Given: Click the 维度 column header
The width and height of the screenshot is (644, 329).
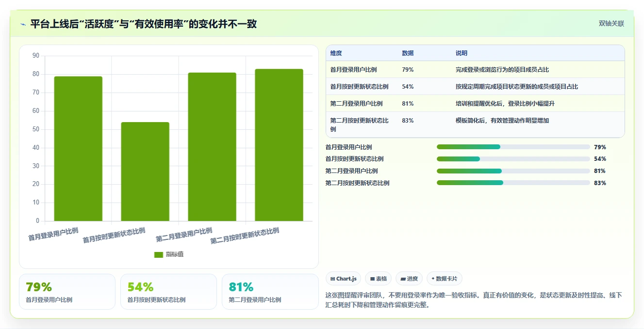Looking at the screenshot, I should 336,53.
